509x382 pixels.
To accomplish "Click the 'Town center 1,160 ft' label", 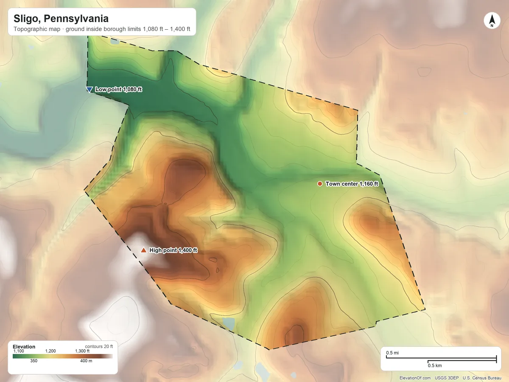I will pos(352,184).
